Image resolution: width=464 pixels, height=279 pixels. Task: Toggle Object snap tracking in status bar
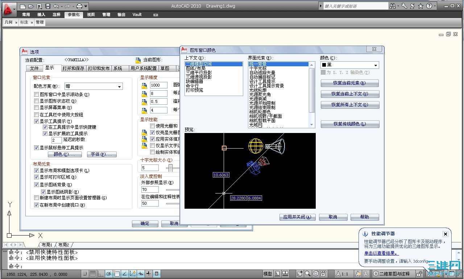[x=125, y=274]
